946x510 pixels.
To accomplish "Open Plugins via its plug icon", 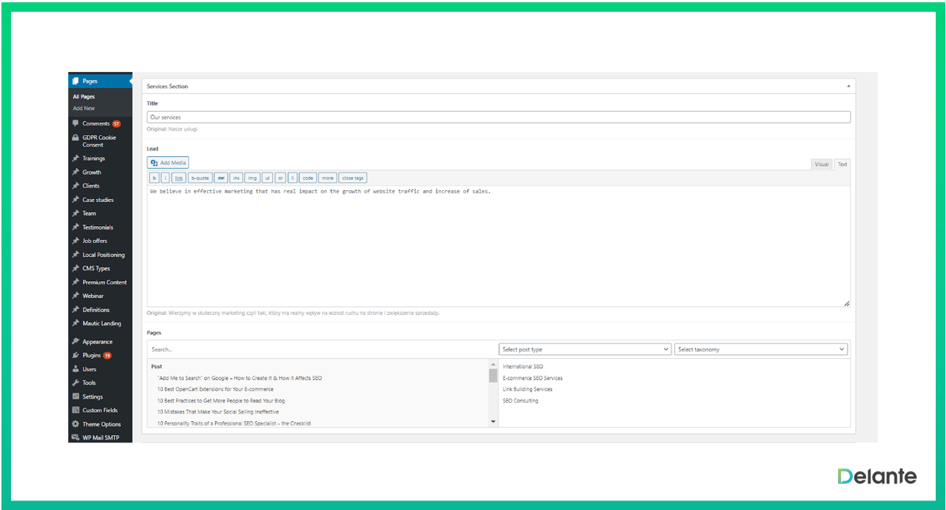I will pos(76,355).
